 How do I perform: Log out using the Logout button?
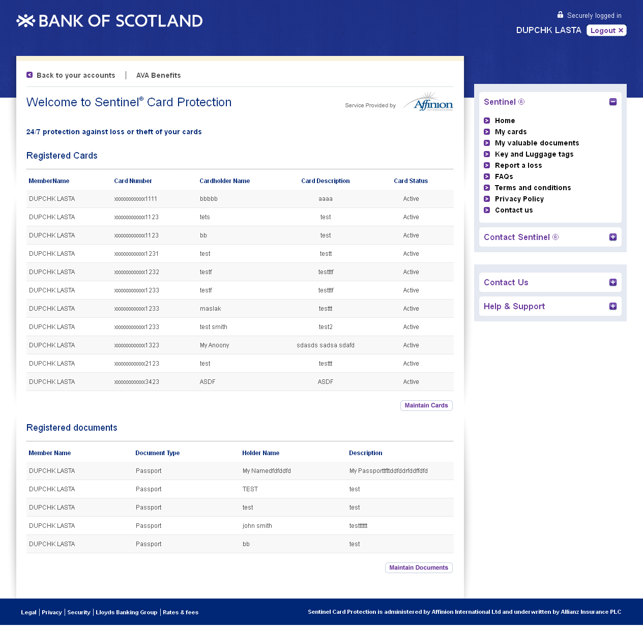(x=606, y=31)
